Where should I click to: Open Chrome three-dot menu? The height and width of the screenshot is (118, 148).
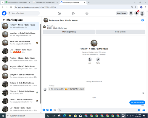pyautogui.click(x=145, y=7)
